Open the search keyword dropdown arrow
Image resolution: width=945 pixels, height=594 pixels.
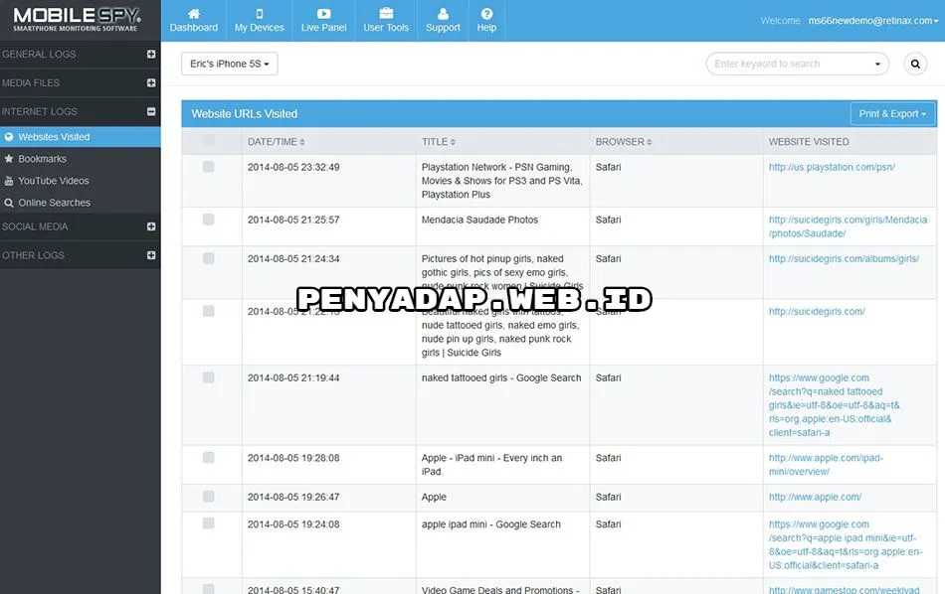click(877, 64)
